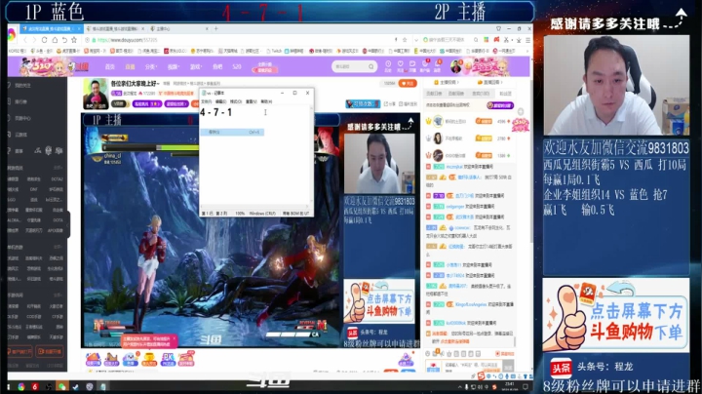Open the followed channels heart icon

tap(401, 65)
